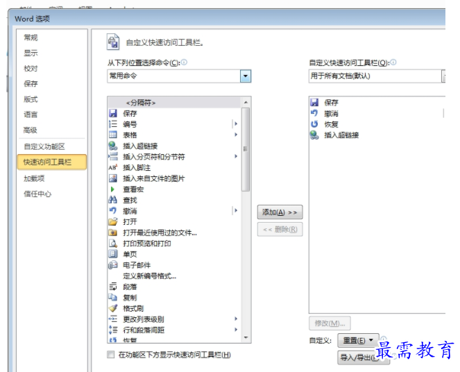Expand the 行和段落间距 submenu arrow
Image resolution: width=460 pixels, height=372 pixels.
click(236, 330)
